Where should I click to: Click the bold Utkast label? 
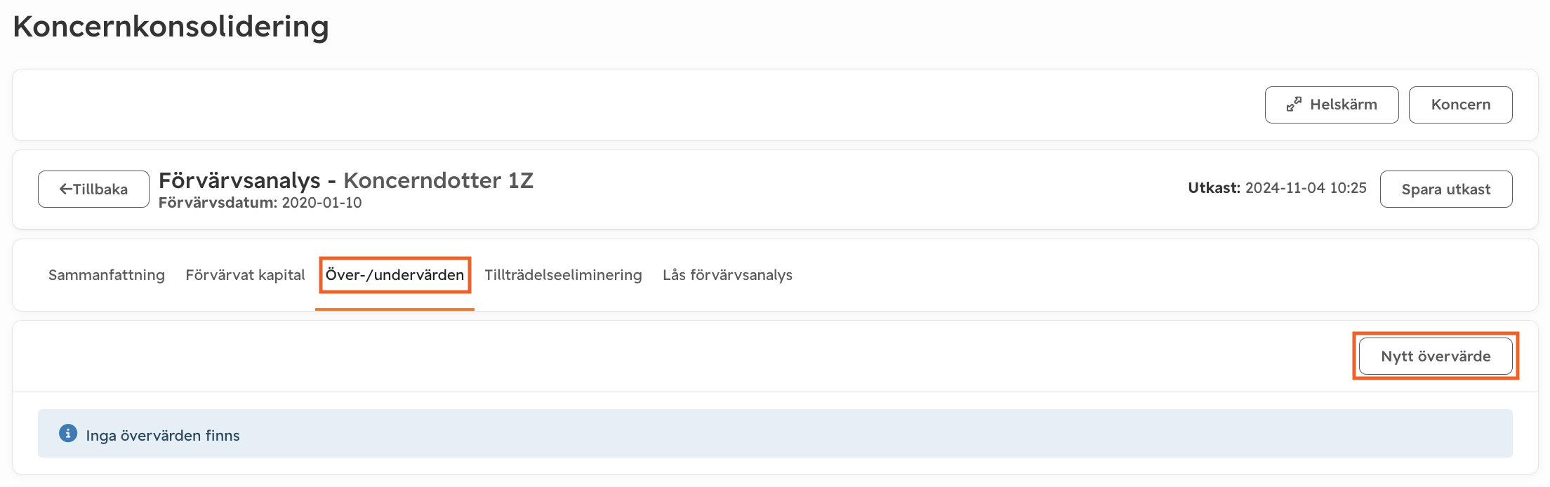[x=1214, y=188]
